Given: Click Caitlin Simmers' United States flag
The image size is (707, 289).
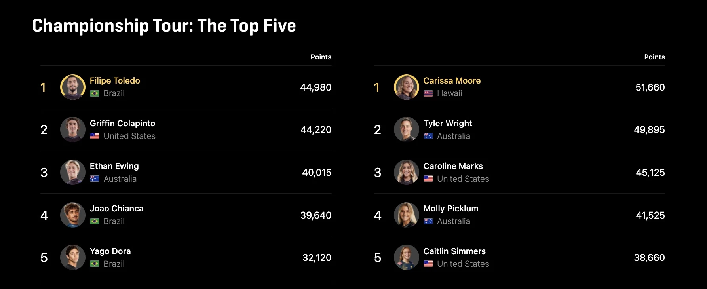Looking at the screenshot, I should click(428, 264).
